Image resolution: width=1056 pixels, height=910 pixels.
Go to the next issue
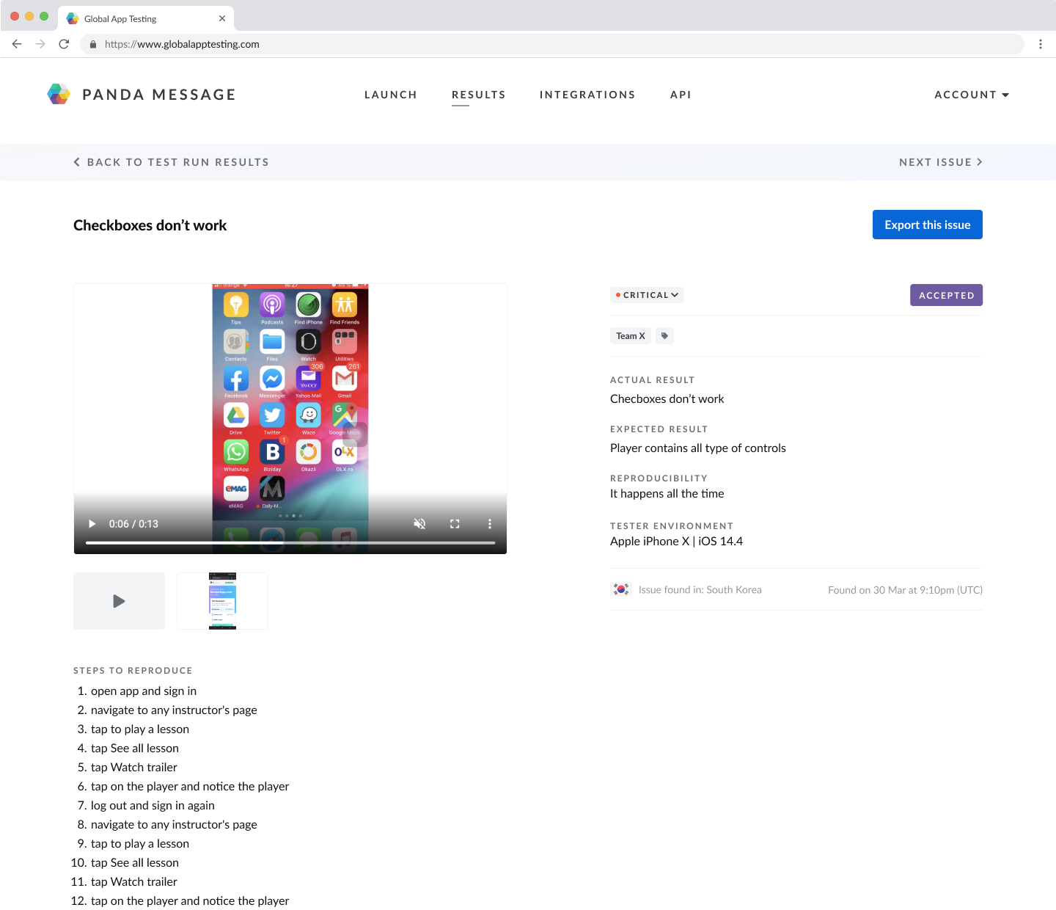point(941,162)
